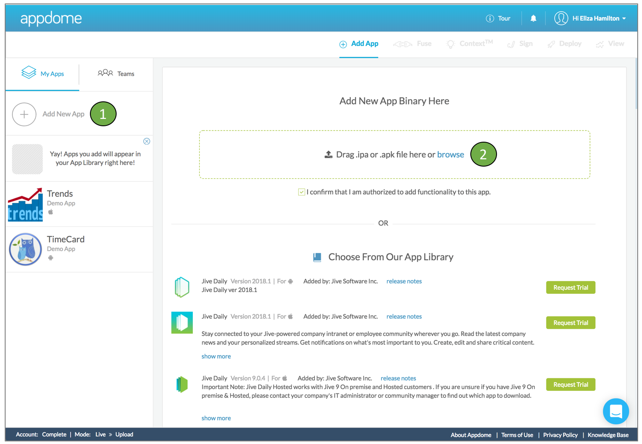Select the Context step tab
The image size is (642, 444).
(x=469, y=44)
